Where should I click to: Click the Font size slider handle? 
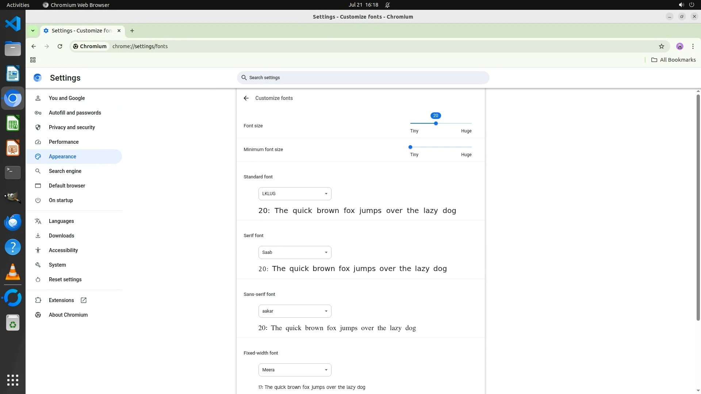tap(436, 123)
